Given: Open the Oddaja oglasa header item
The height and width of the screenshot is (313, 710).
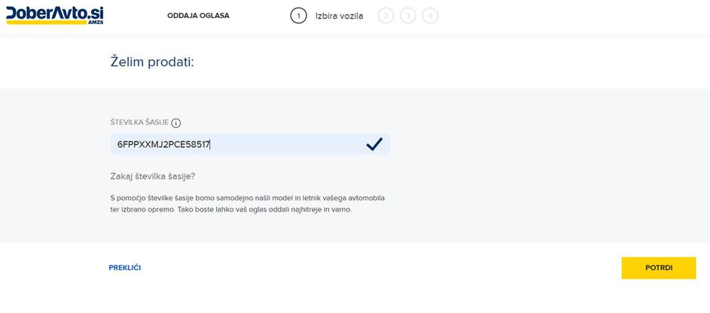Looking at the screenshot, I should pyautogui.click(x=198, y=16).
